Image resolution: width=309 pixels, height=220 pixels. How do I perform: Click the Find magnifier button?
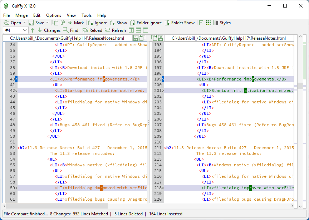pos(70,30)
